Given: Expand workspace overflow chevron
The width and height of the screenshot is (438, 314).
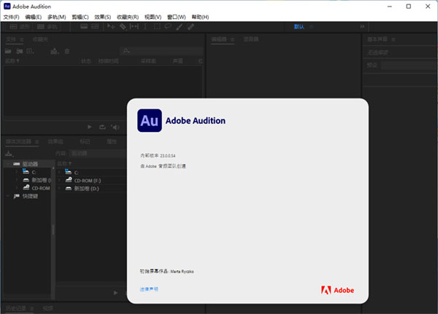Looking at the screenshot, I should [362, 26].
